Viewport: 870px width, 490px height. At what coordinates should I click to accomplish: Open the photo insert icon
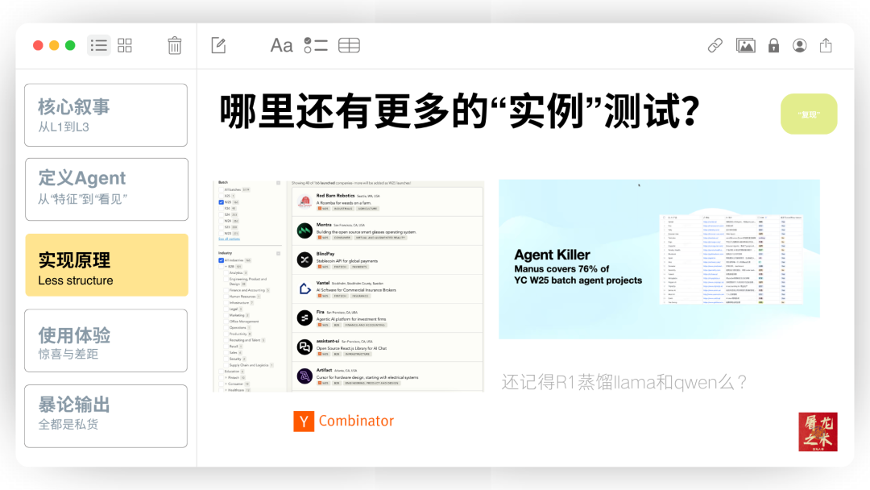[x=746, y=45]
